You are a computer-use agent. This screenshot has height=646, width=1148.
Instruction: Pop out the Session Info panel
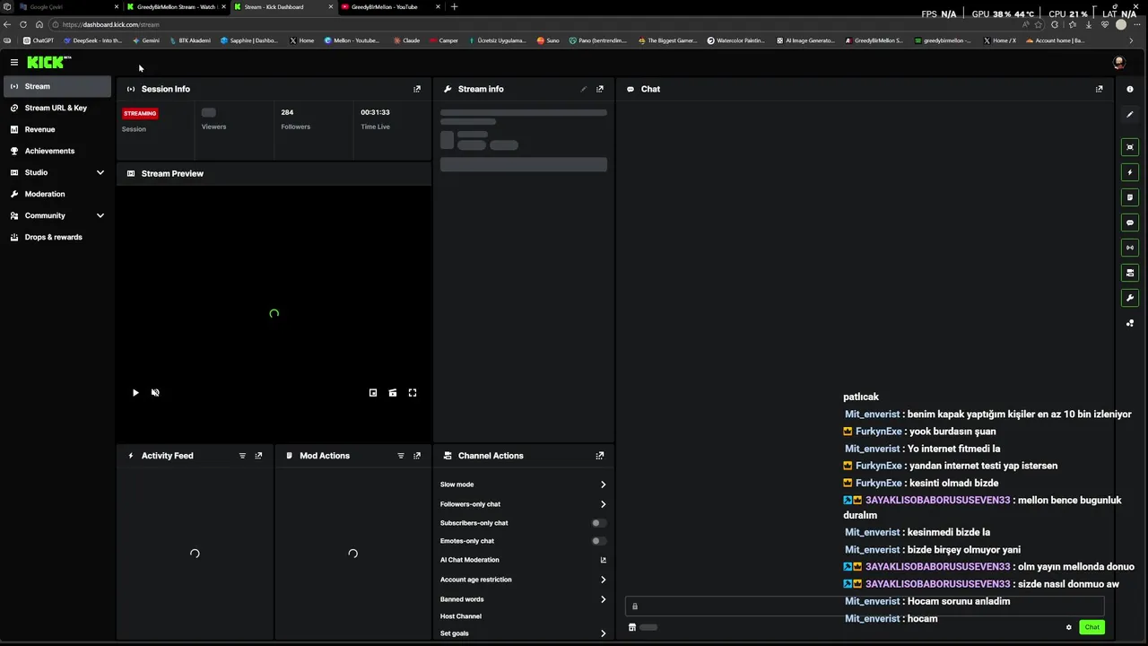[417, 89]
